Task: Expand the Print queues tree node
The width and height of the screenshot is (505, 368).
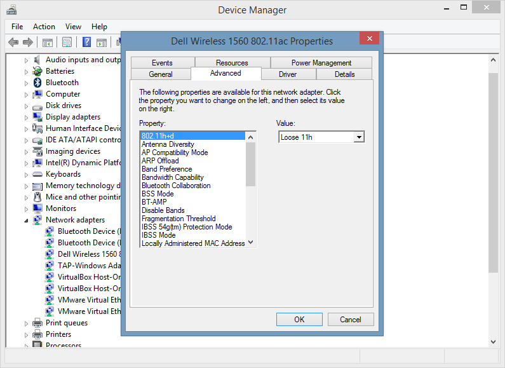Action: click(26, 324)
